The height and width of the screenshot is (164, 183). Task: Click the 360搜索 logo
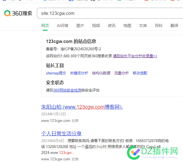18,13
